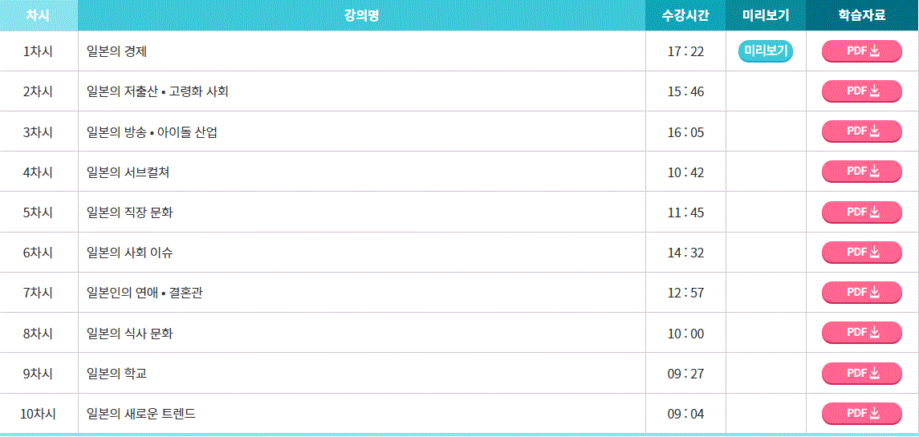Download PDF for lecture 1 일본의 경제

(x=861, y=51)
